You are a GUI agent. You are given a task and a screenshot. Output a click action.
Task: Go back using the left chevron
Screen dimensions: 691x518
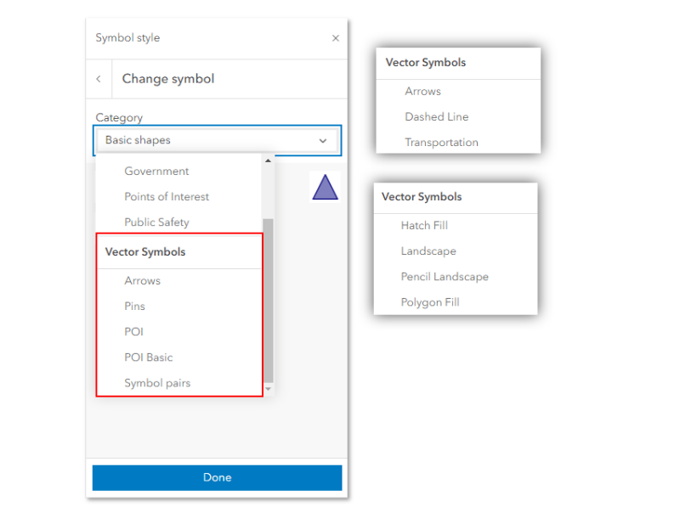pyautogui.click(x=99, y=79)
